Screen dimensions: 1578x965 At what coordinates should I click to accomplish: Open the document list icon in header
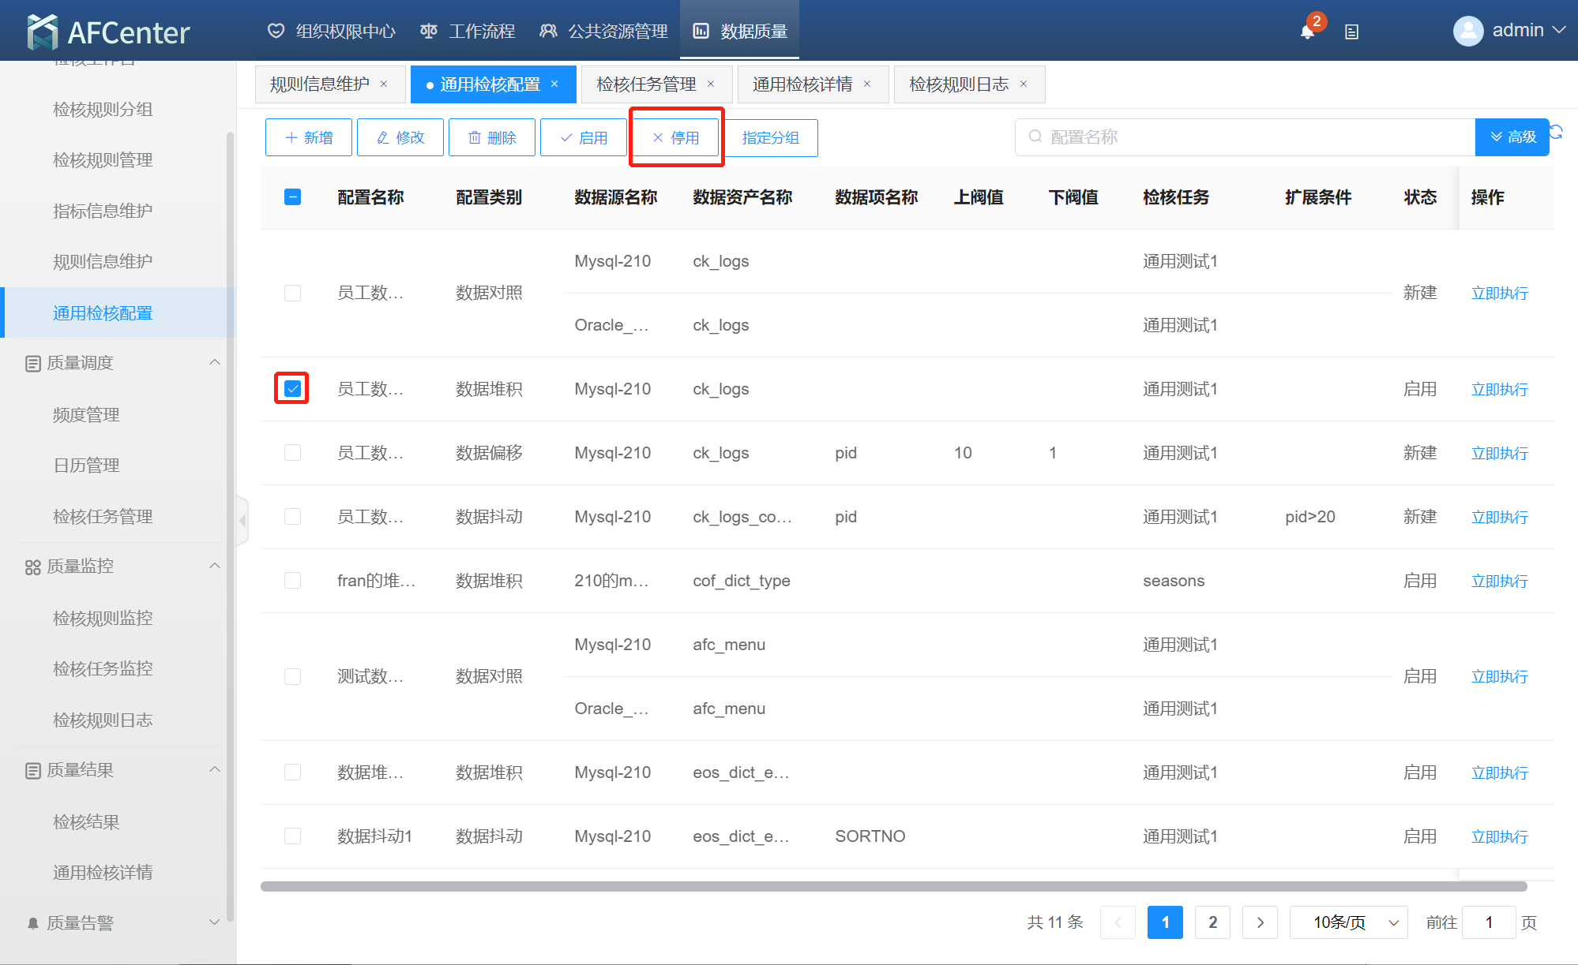tap(1351, 32)
